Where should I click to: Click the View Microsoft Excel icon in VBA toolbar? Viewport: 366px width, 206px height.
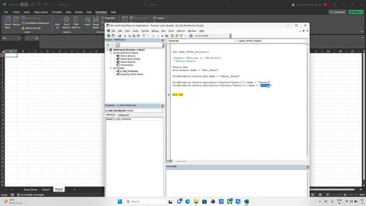(x=109, y=35)
